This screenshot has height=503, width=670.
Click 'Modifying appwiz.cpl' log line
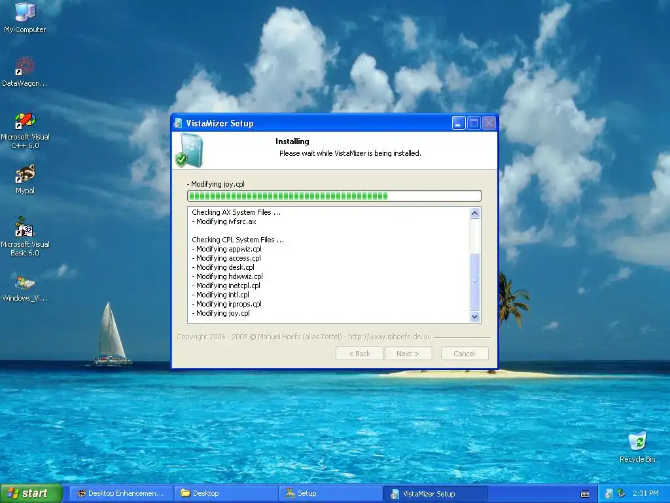[x=226, y=249]
